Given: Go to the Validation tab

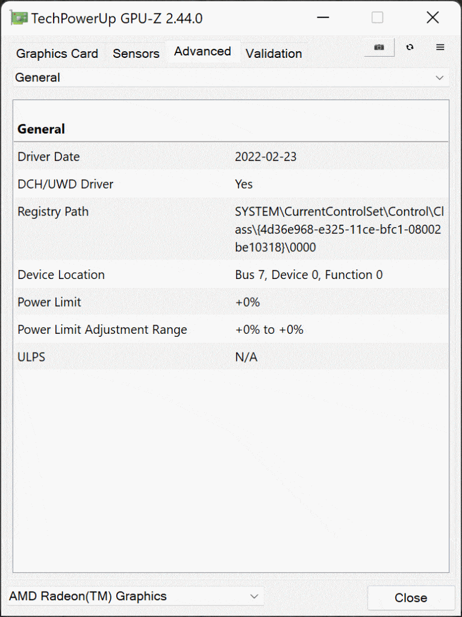Looking at the screenshot, I should pyautogui.click(x=274, y=54).
